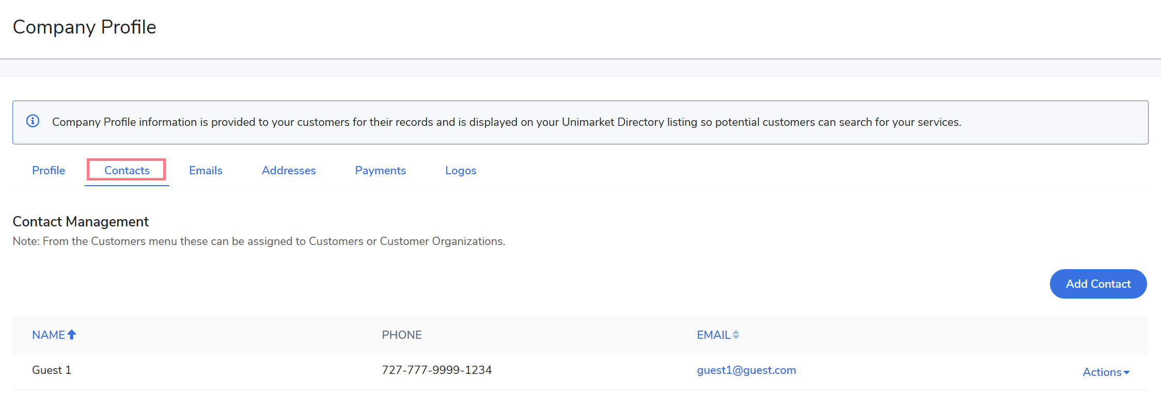
Task: Go to the Addresses tab
Action: coord(289,171)
